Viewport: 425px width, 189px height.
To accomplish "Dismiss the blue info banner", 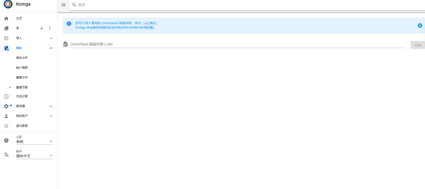I will 420,25.
